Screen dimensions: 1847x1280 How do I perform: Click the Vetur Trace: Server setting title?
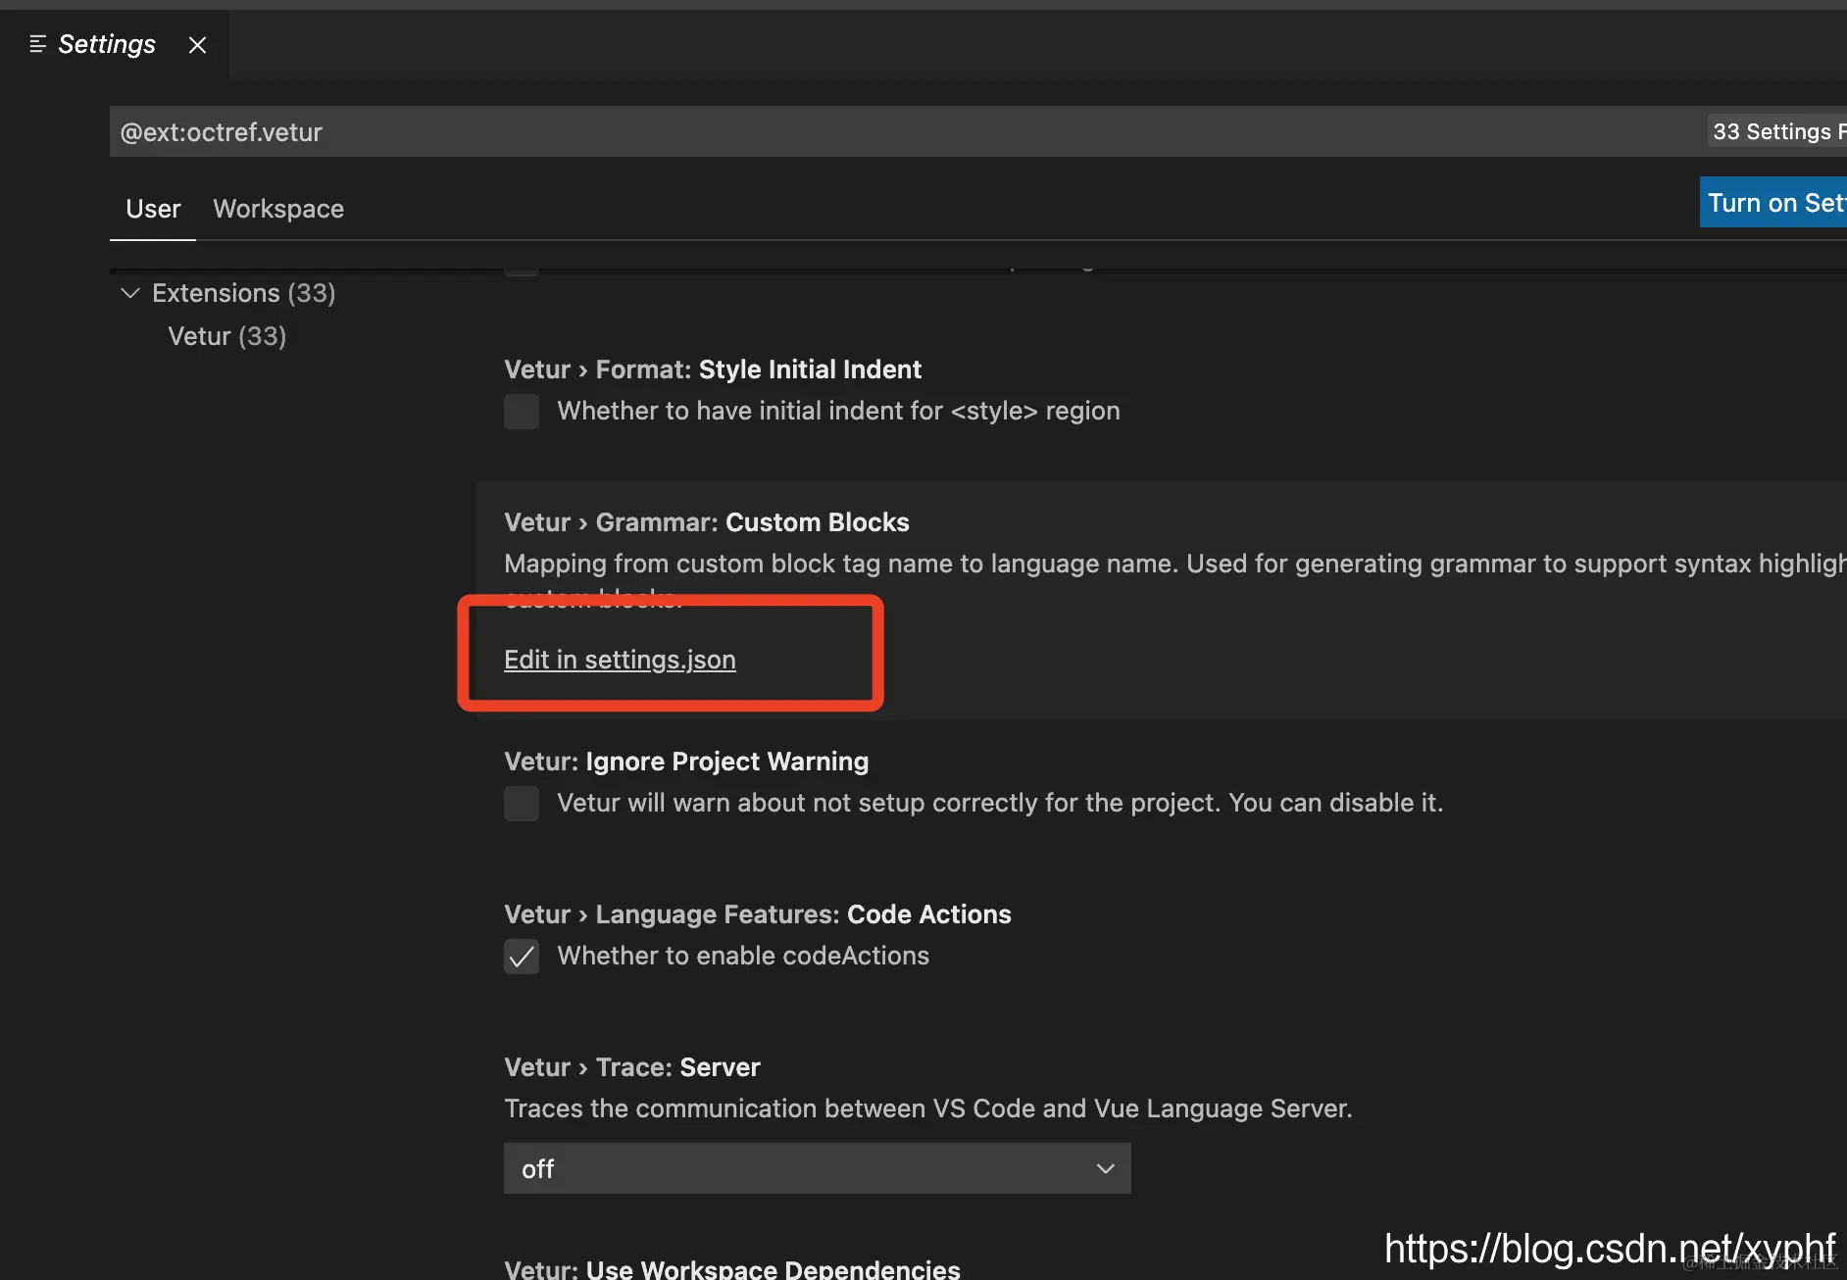[x=632, y=1067]
